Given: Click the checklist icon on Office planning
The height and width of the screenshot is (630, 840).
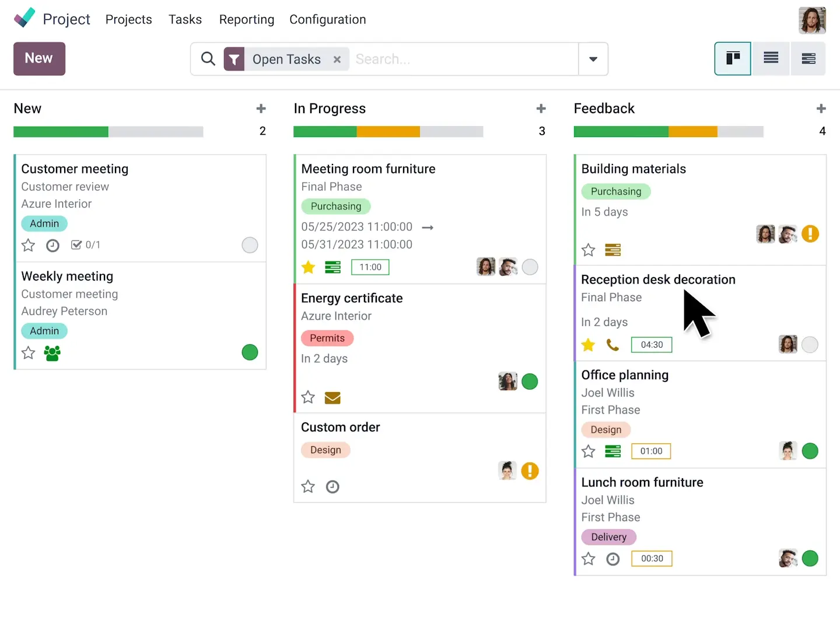Looking at the screenshot, I should (612, 451).
